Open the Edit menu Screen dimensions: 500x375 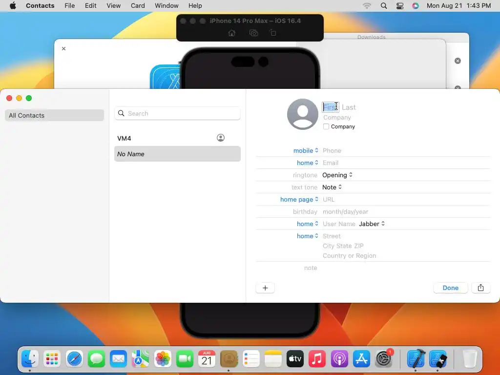point(90,6)
